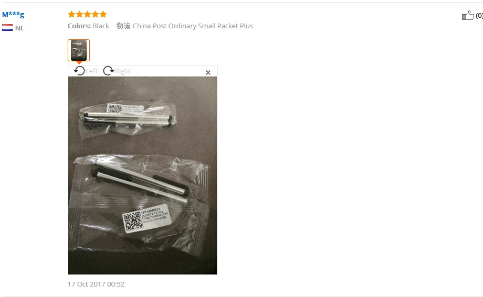Viewport: 483px width, 297px height.
Task: Close the enlarged review photo
Action: pos(208,72)
